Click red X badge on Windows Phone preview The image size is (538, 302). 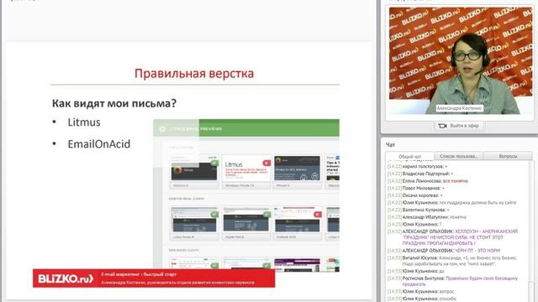point(266,163)
